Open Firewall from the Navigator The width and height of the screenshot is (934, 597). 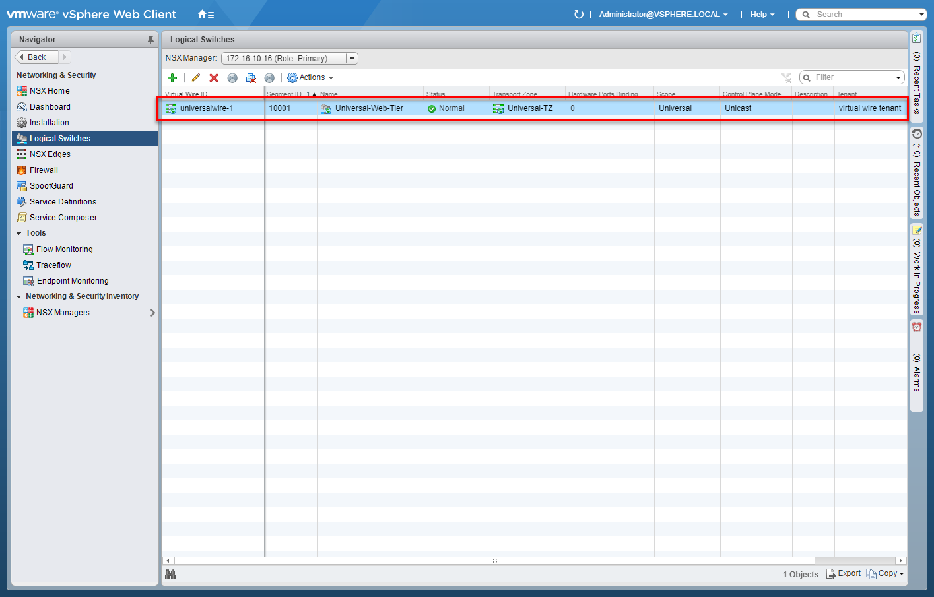coord(44,170)
